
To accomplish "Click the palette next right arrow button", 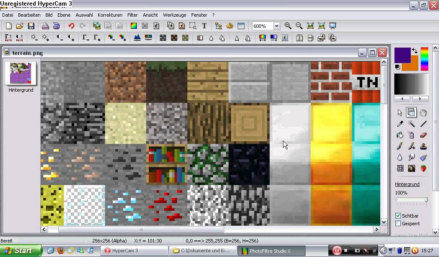I will 420,99.
